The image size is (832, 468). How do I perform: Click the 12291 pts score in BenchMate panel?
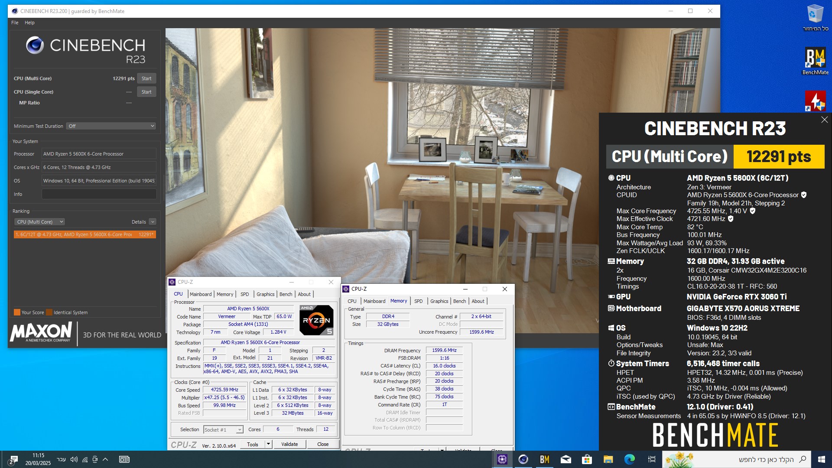pos(779,156)
